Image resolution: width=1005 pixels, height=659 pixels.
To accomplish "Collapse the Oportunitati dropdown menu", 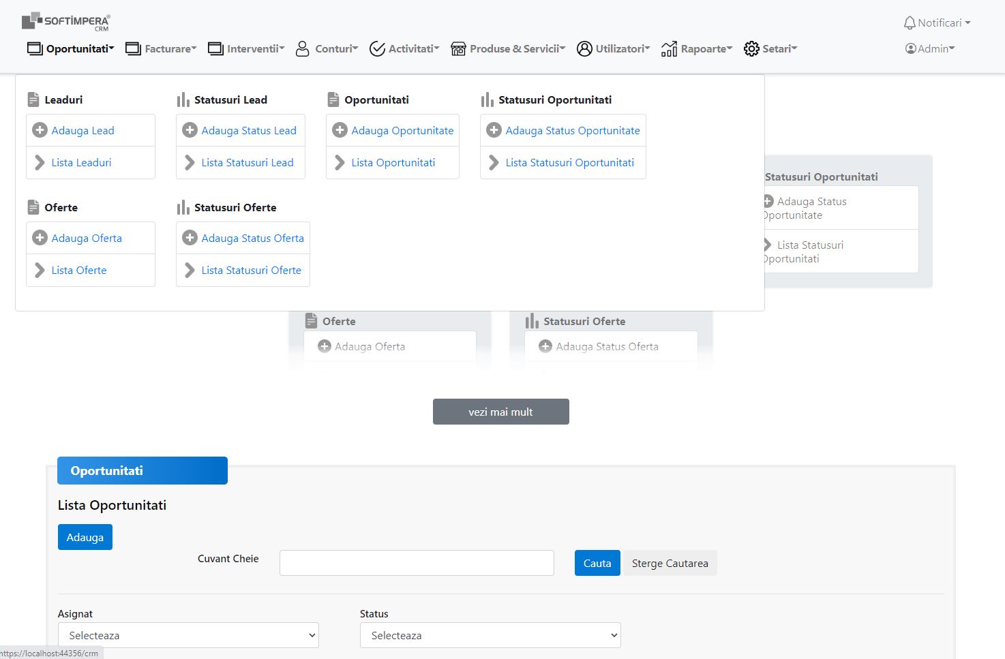I will pos(71,48).
